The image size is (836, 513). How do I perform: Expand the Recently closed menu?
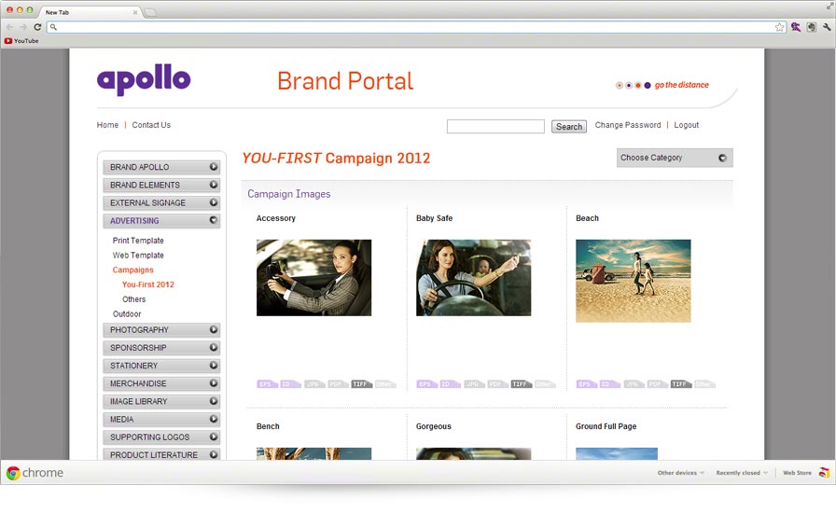pos(742,473)
